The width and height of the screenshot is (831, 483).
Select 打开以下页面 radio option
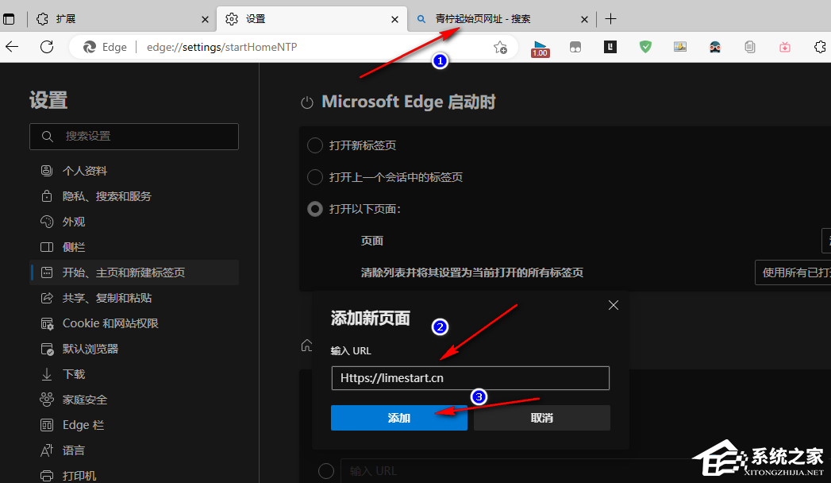click(315, 209)
